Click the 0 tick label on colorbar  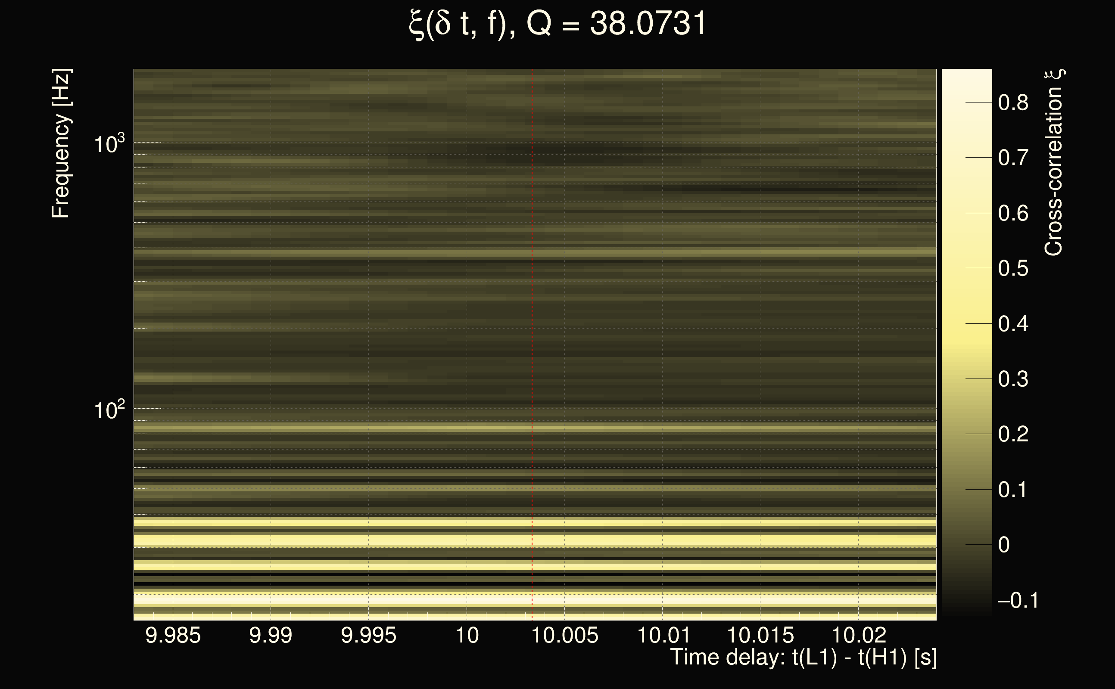pyautogui.click(x=1004, y=545)
